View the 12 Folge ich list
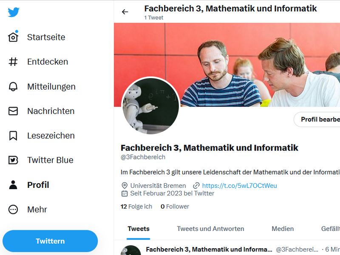Viewport: 340px width, 255px height. pos(136,207)
